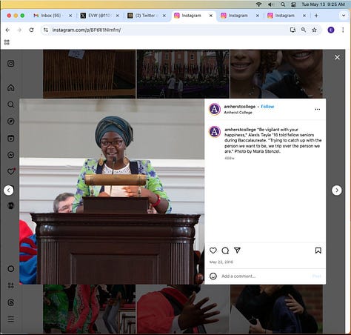351x335 pixels.
Task: Open Notifications heart icon in sidebar
Action: [x=11, y=171]
